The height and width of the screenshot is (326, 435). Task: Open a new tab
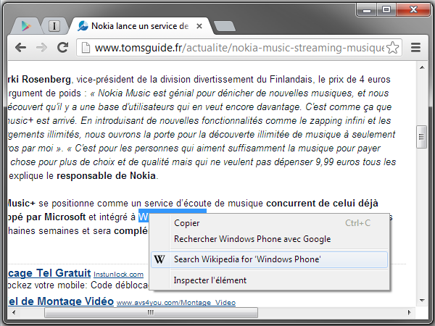tap(225, 26)
